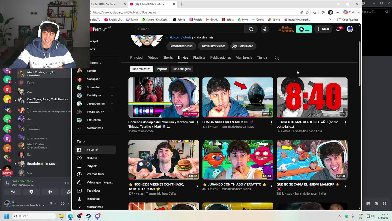392x221 pixels.
Task: Open options for 'BOMBA NUCLEAR EN MI PATIO' video
Action: (271, 123)
